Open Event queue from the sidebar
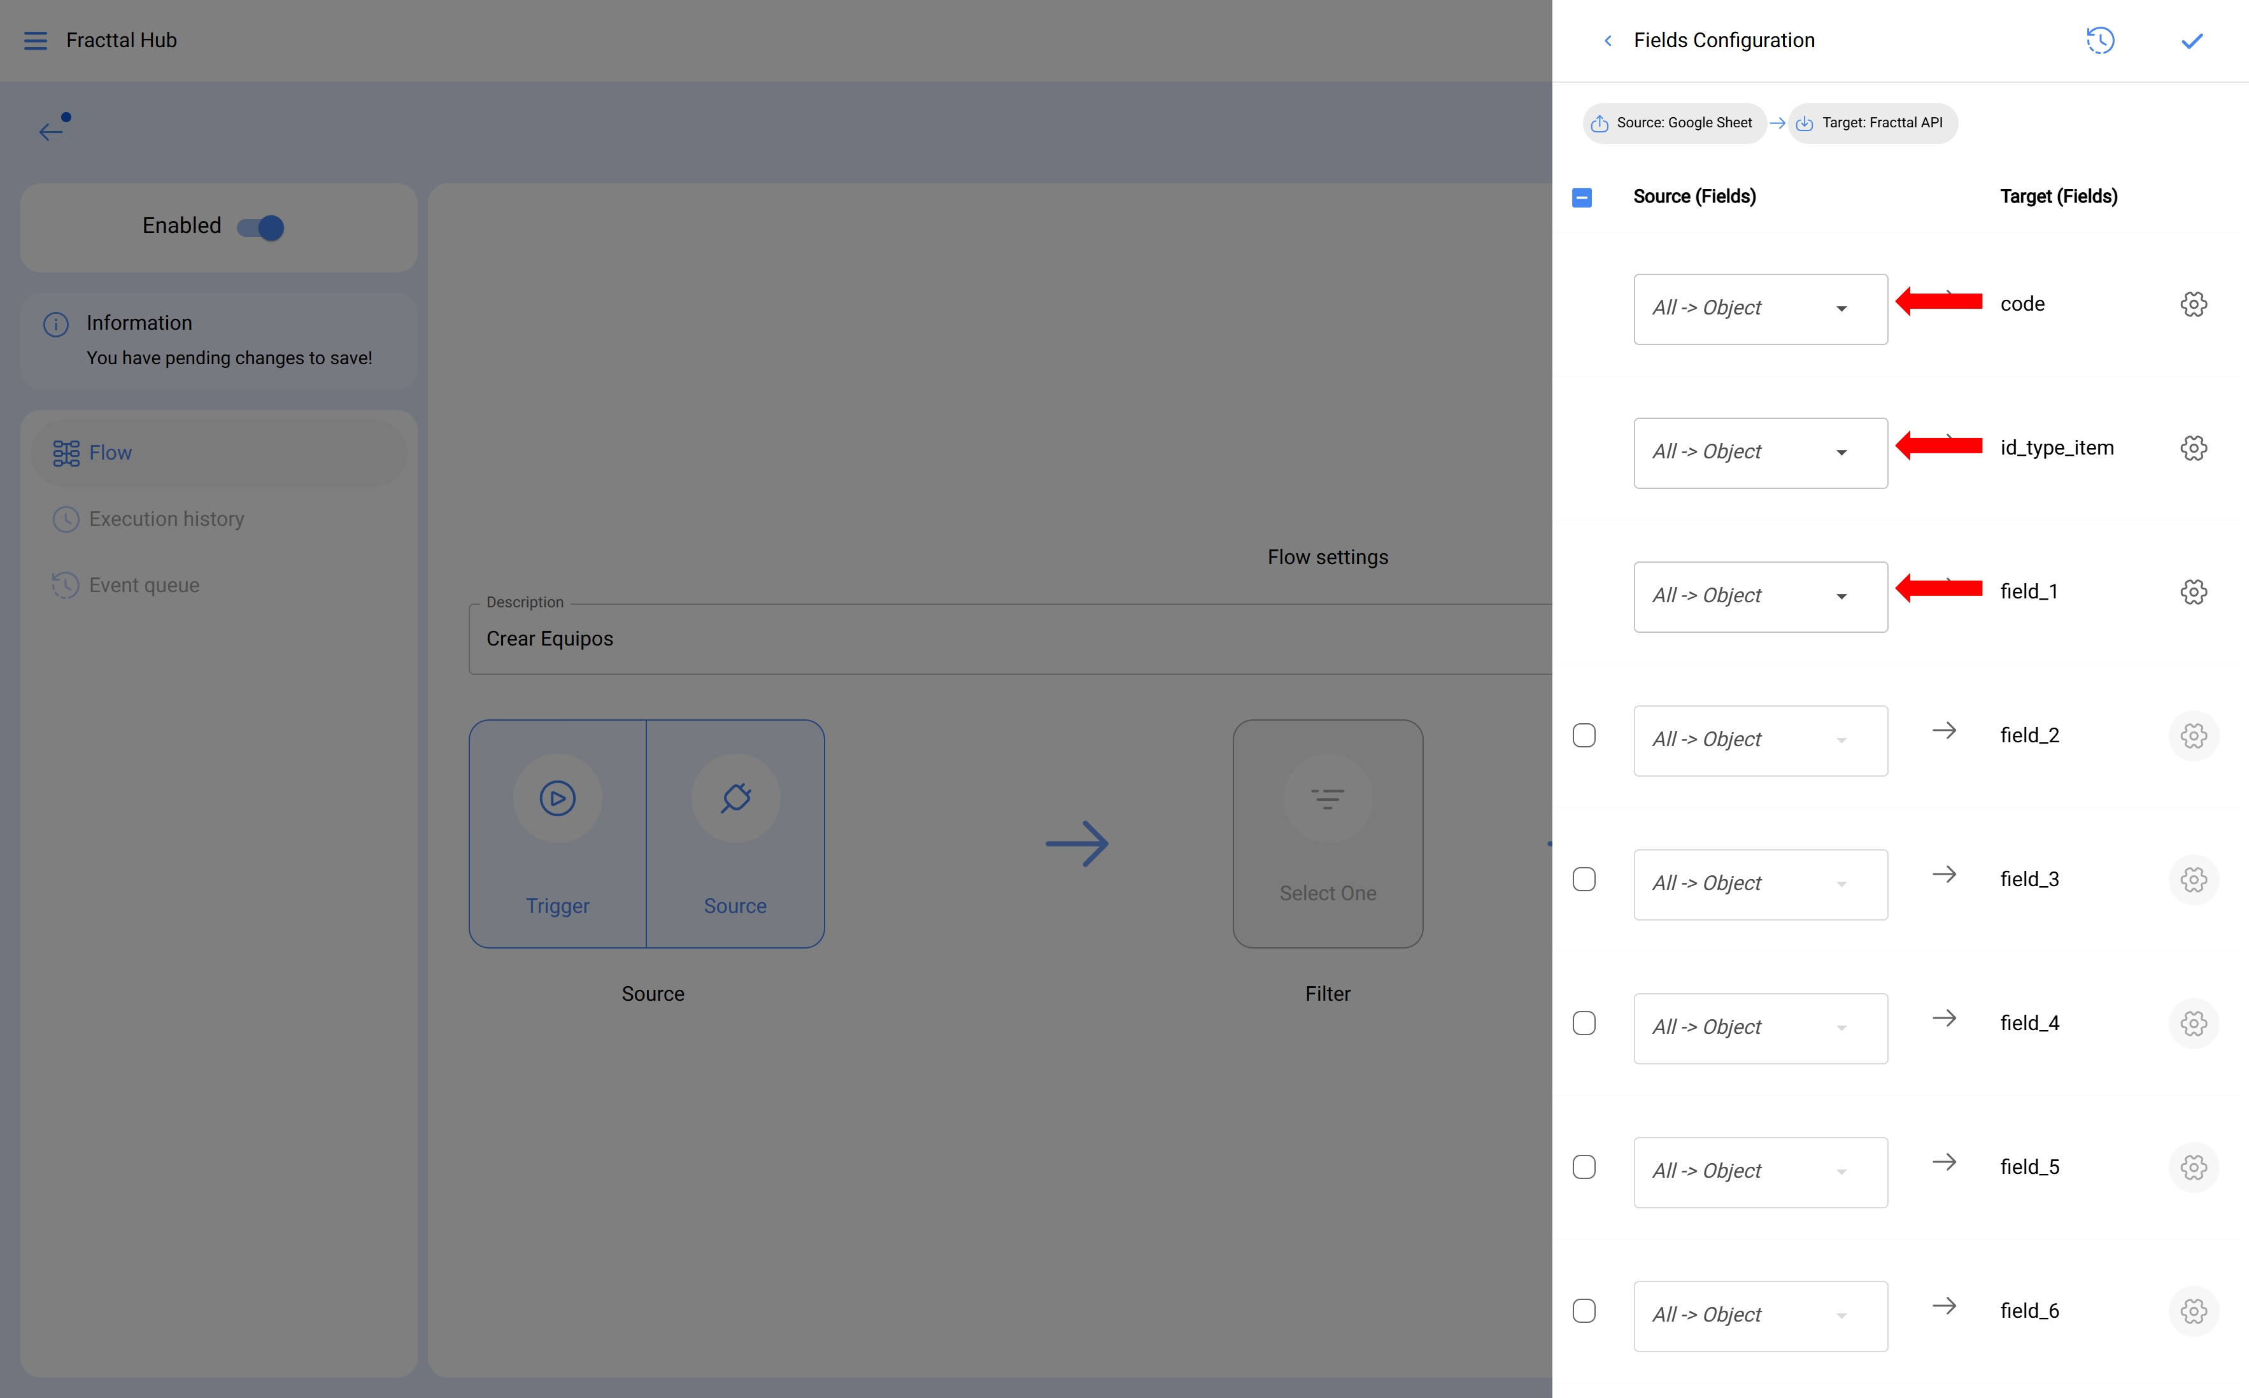This screenshot has width=2249, height=1398. point(145,584)
